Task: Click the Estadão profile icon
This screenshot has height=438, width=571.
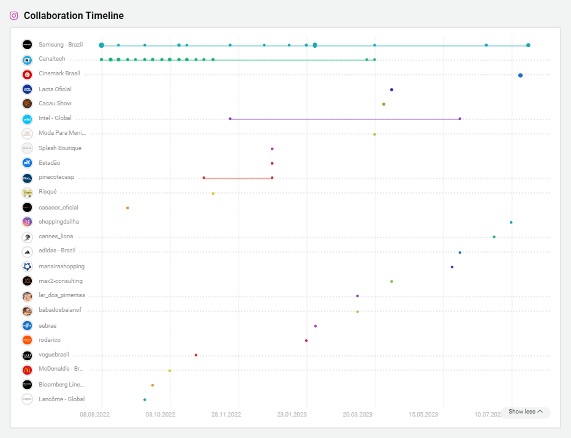Action: pos(27,162)
